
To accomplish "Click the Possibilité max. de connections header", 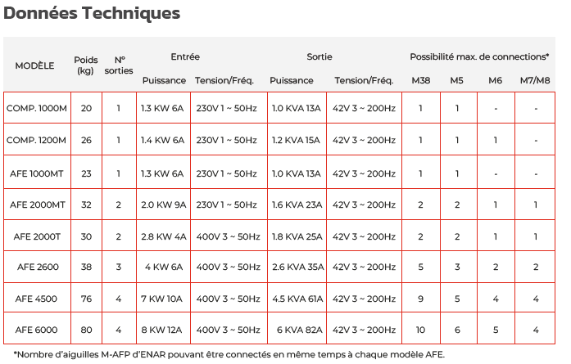I will pyautogui.click(x=479, y=56).
